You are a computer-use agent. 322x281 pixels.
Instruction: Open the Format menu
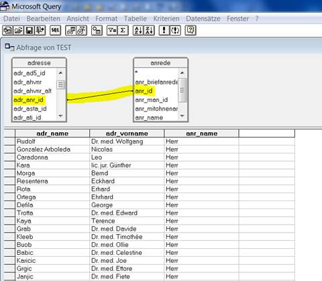107,19
